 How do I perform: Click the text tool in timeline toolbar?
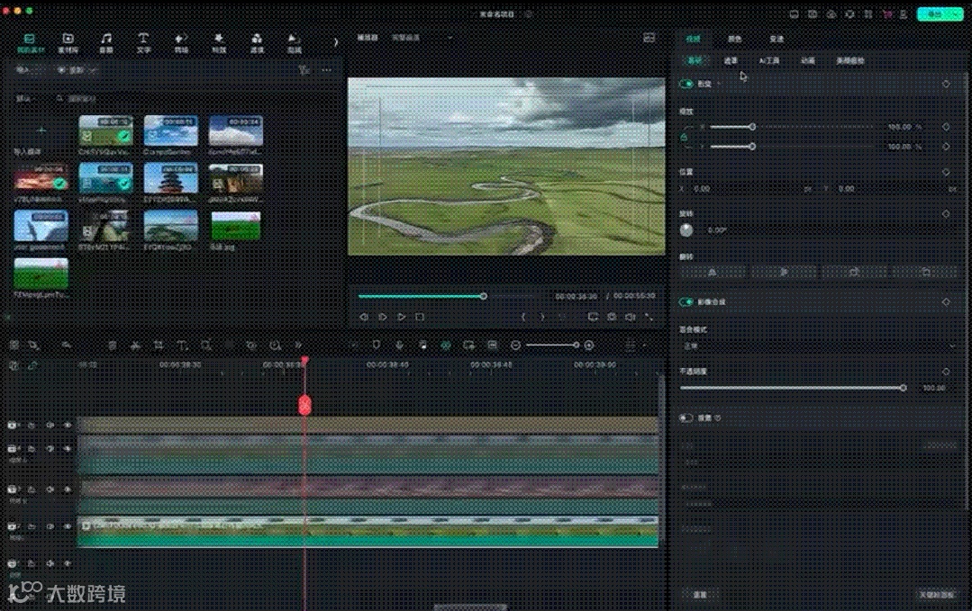(182, 346)
